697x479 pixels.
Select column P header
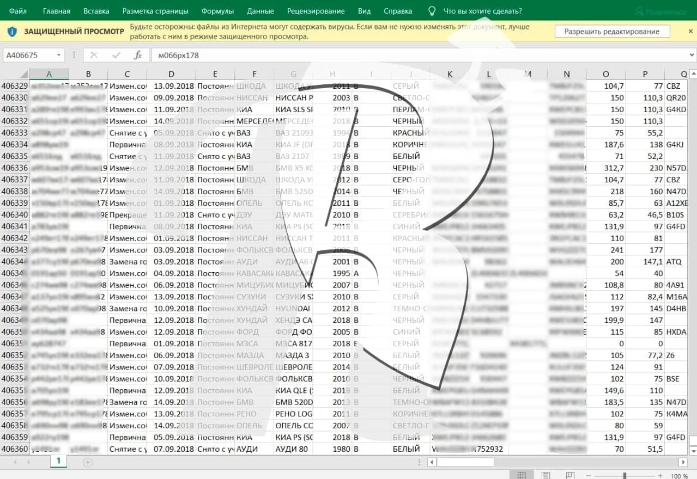tap(645, 74)
